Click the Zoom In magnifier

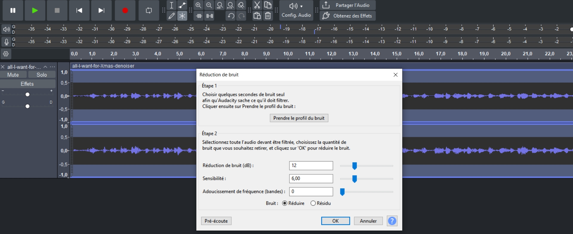coord(198,5)
